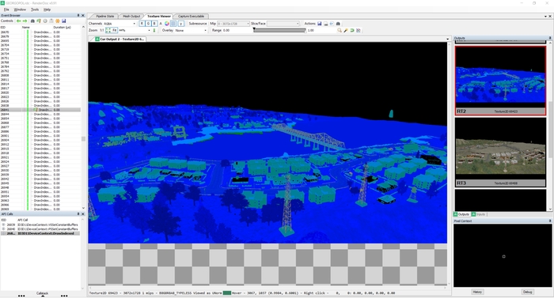Viewport: 554px width, 298px height.
Task: Switch thumbnails to Inputs tab
Action: tap(478, 214)
